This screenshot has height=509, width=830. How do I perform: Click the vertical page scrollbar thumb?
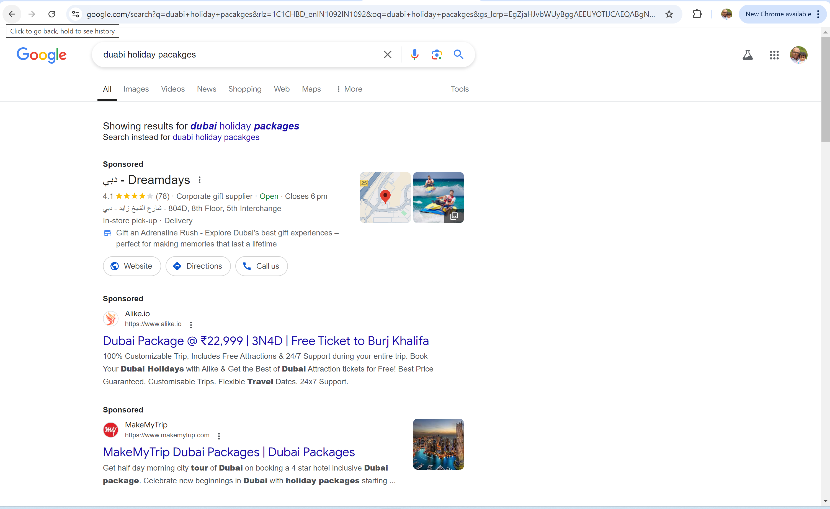825,89
